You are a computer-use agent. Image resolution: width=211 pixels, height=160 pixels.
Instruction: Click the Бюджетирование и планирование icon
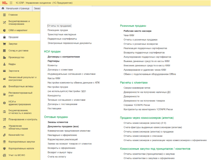click(4, 23)
